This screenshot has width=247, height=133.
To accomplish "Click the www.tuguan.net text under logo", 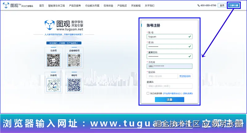I will 70,29.
